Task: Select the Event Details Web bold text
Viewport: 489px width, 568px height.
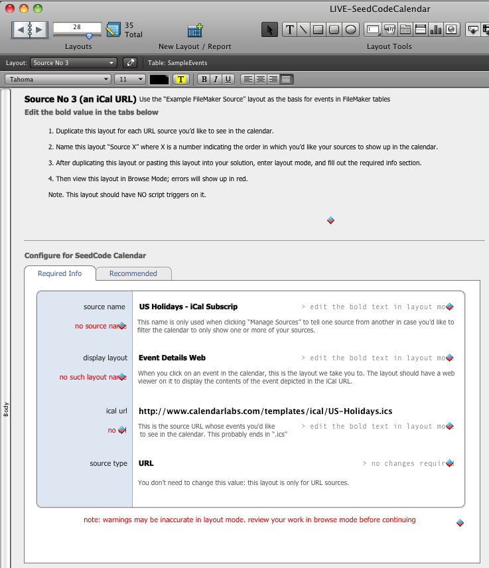Action: [172, 358]
